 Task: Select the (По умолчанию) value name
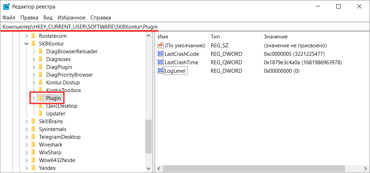(x=185, y=45)
